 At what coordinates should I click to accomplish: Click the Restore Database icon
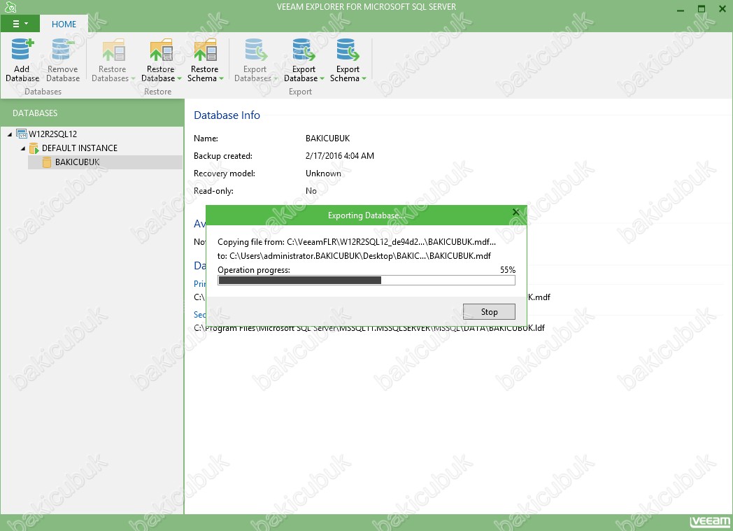tap(161, 50)
